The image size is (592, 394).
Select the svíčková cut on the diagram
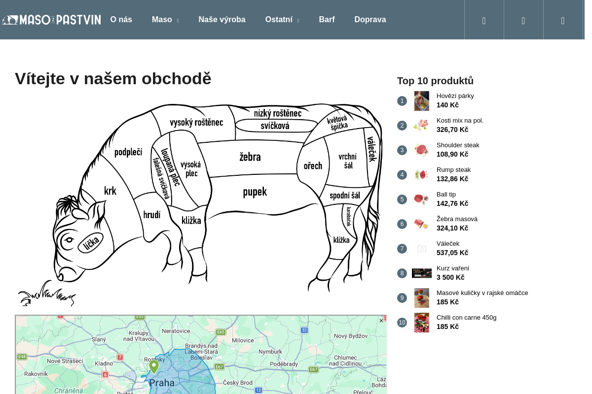275,126
